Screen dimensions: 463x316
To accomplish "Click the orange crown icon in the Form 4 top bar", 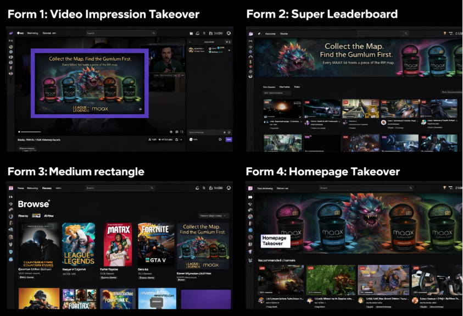I will (444, 188).
